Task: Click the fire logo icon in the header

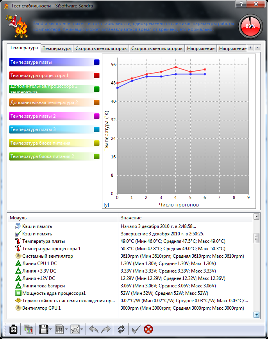Action: pyautogui.click(x=18, y=26)
